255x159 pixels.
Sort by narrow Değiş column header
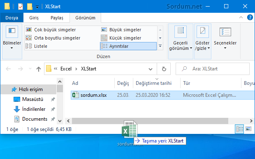point(123,83)
